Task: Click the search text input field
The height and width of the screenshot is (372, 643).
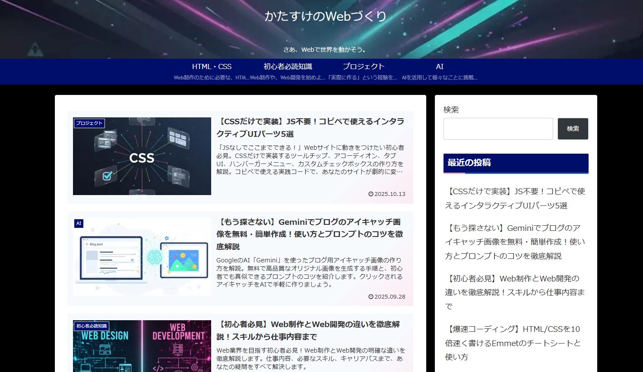Action: tap(498, 129)
